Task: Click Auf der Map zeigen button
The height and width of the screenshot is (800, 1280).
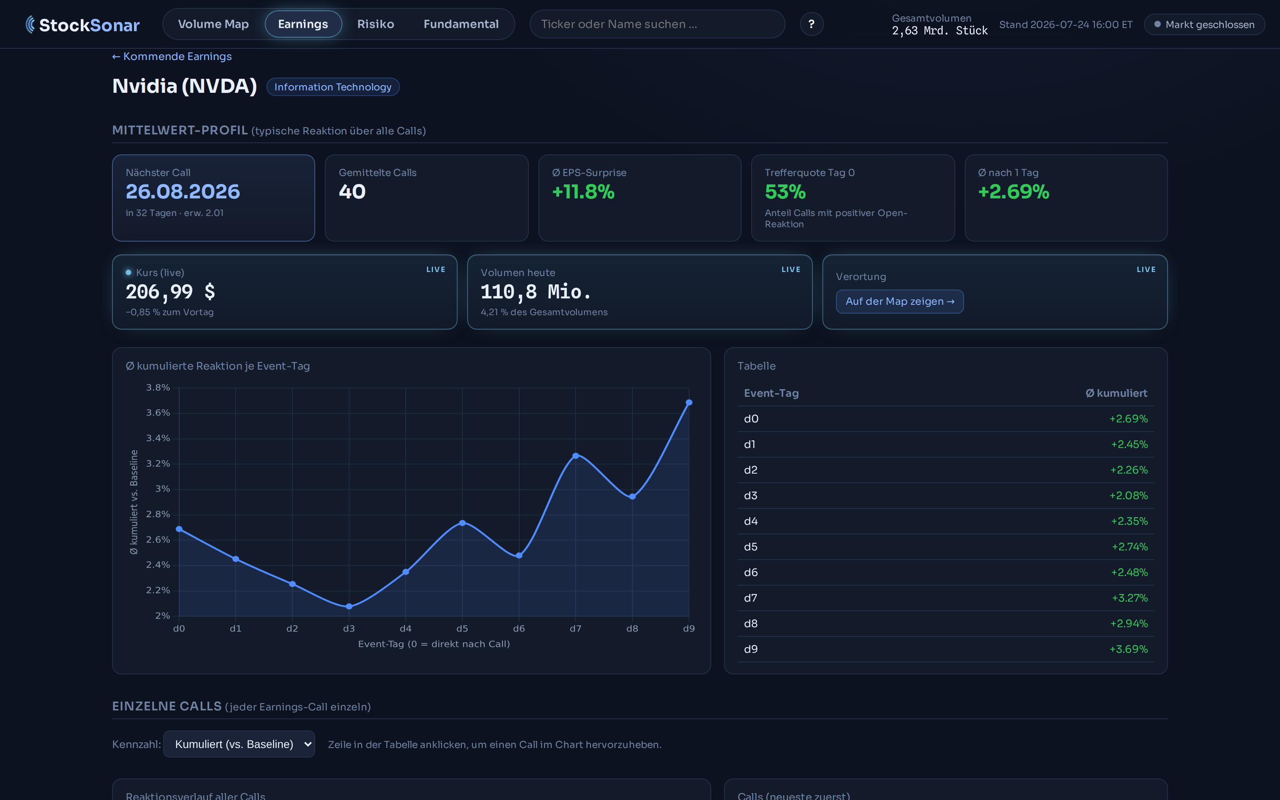Action: (899, 302)
